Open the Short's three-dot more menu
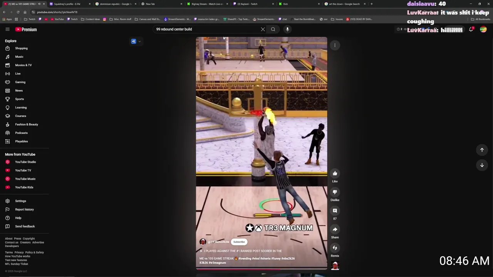Viewport: 493px width, 277px height. point(335,45)
